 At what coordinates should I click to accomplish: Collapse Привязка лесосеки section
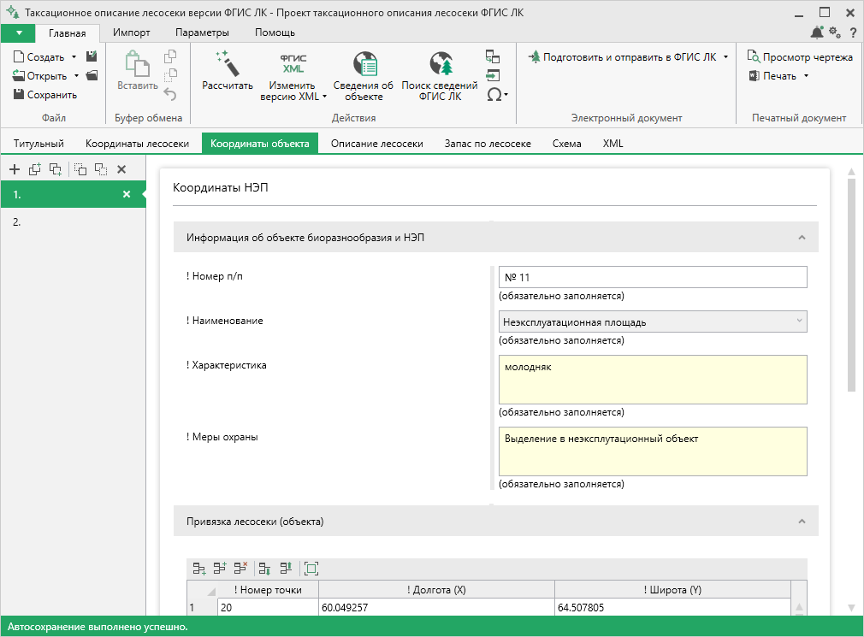[802, 521]
